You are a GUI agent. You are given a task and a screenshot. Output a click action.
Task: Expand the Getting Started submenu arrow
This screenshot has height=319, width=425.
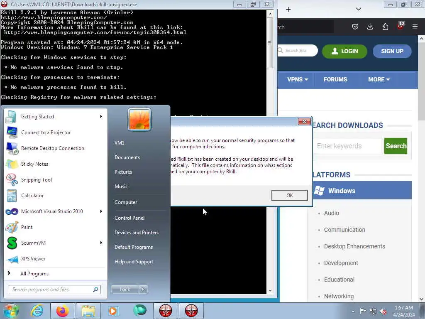[101, 117]
